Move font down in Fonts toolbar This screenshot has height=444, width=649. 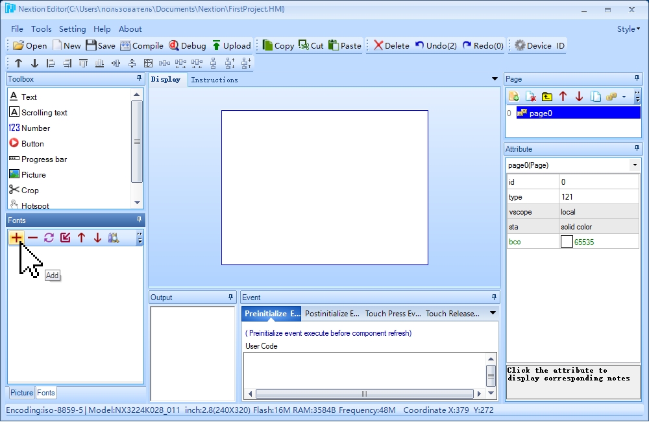[x=97, y=238]
